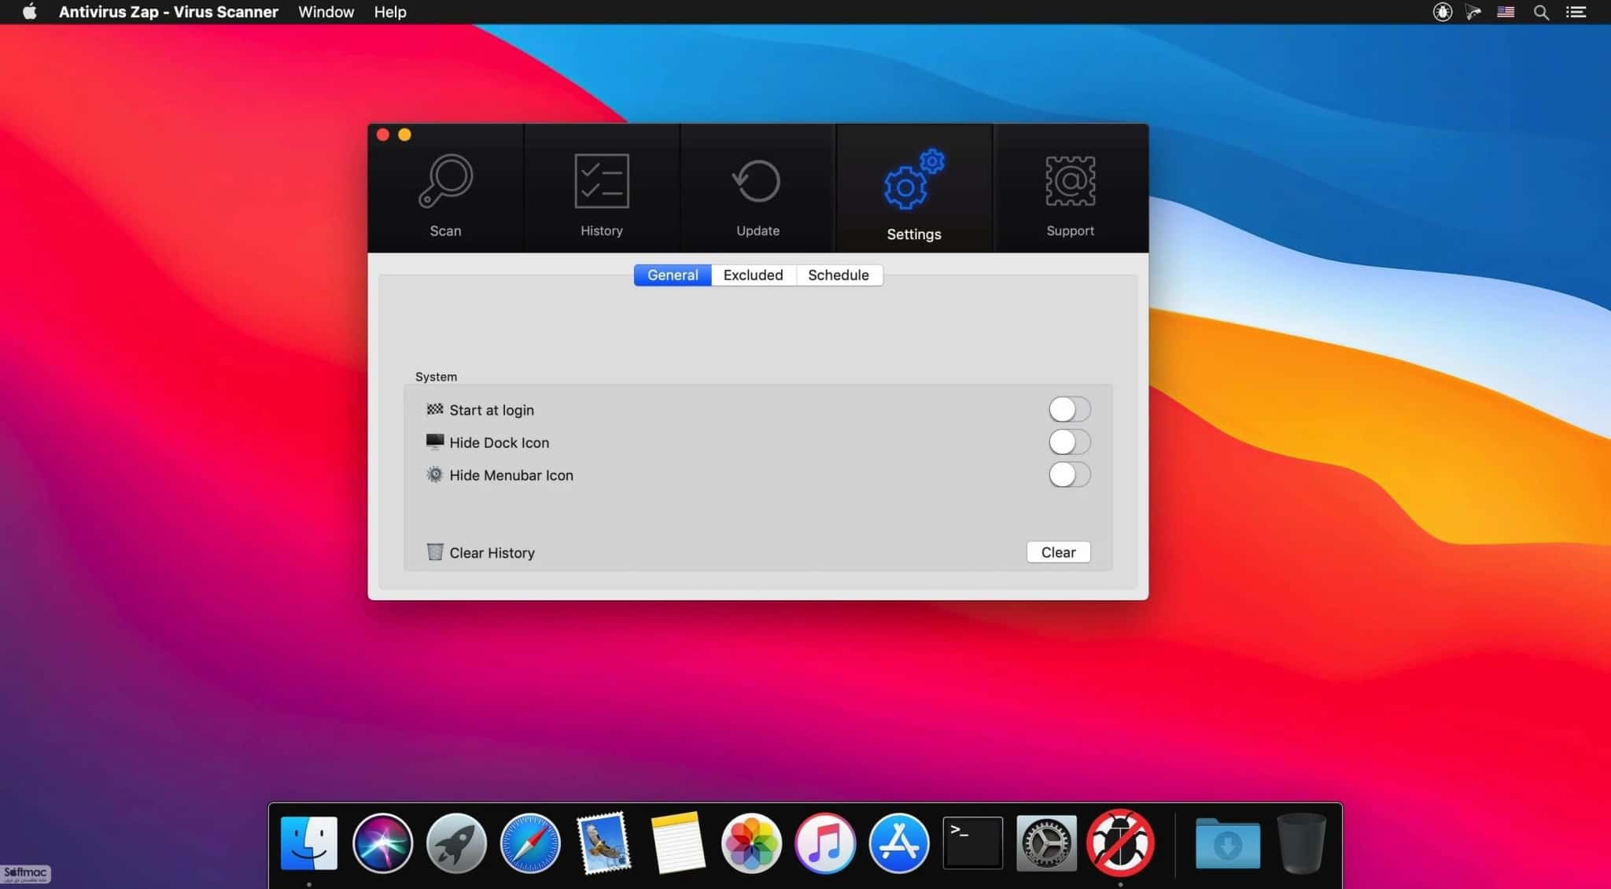Open Finder from the Dock

pyautogui.click(x=309, y=843)
